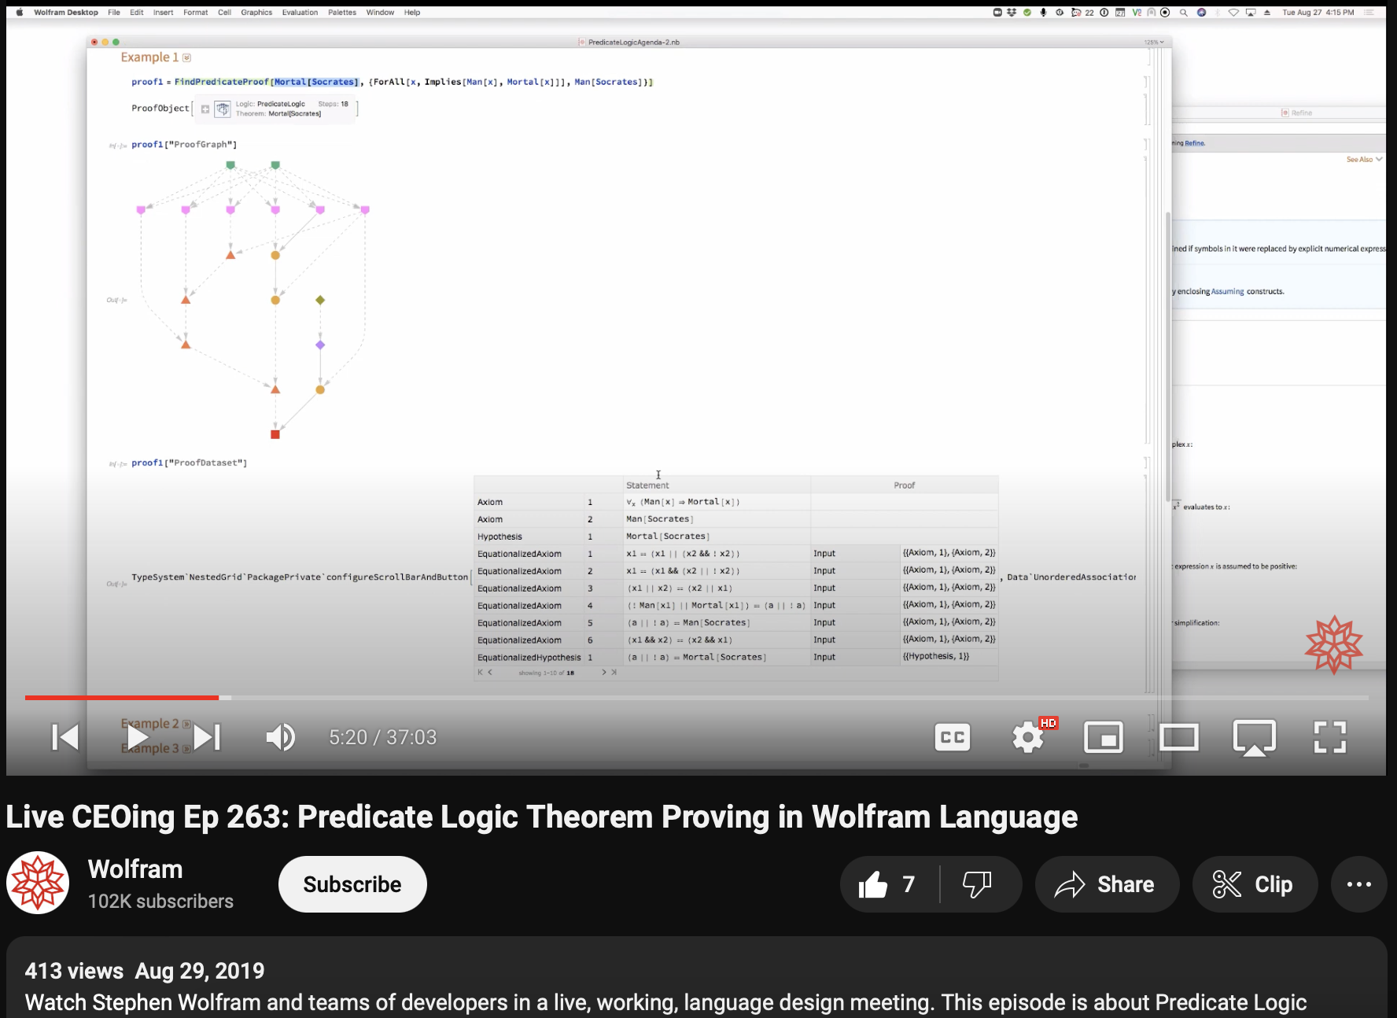Open Wolfram channel name link
Image resolution: width=1397 pixels, height=1018 pixels.
135,869
